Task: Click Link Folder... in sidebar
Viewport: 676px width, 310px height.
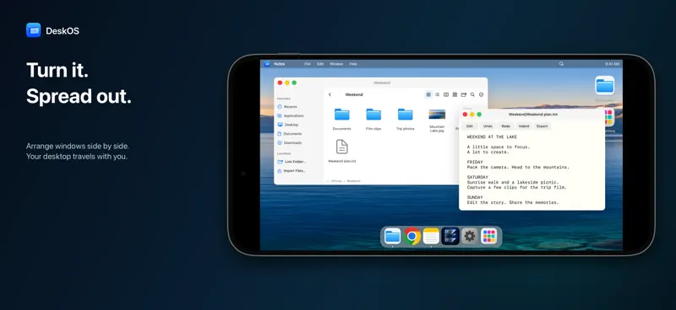Action: coord(292,162)
